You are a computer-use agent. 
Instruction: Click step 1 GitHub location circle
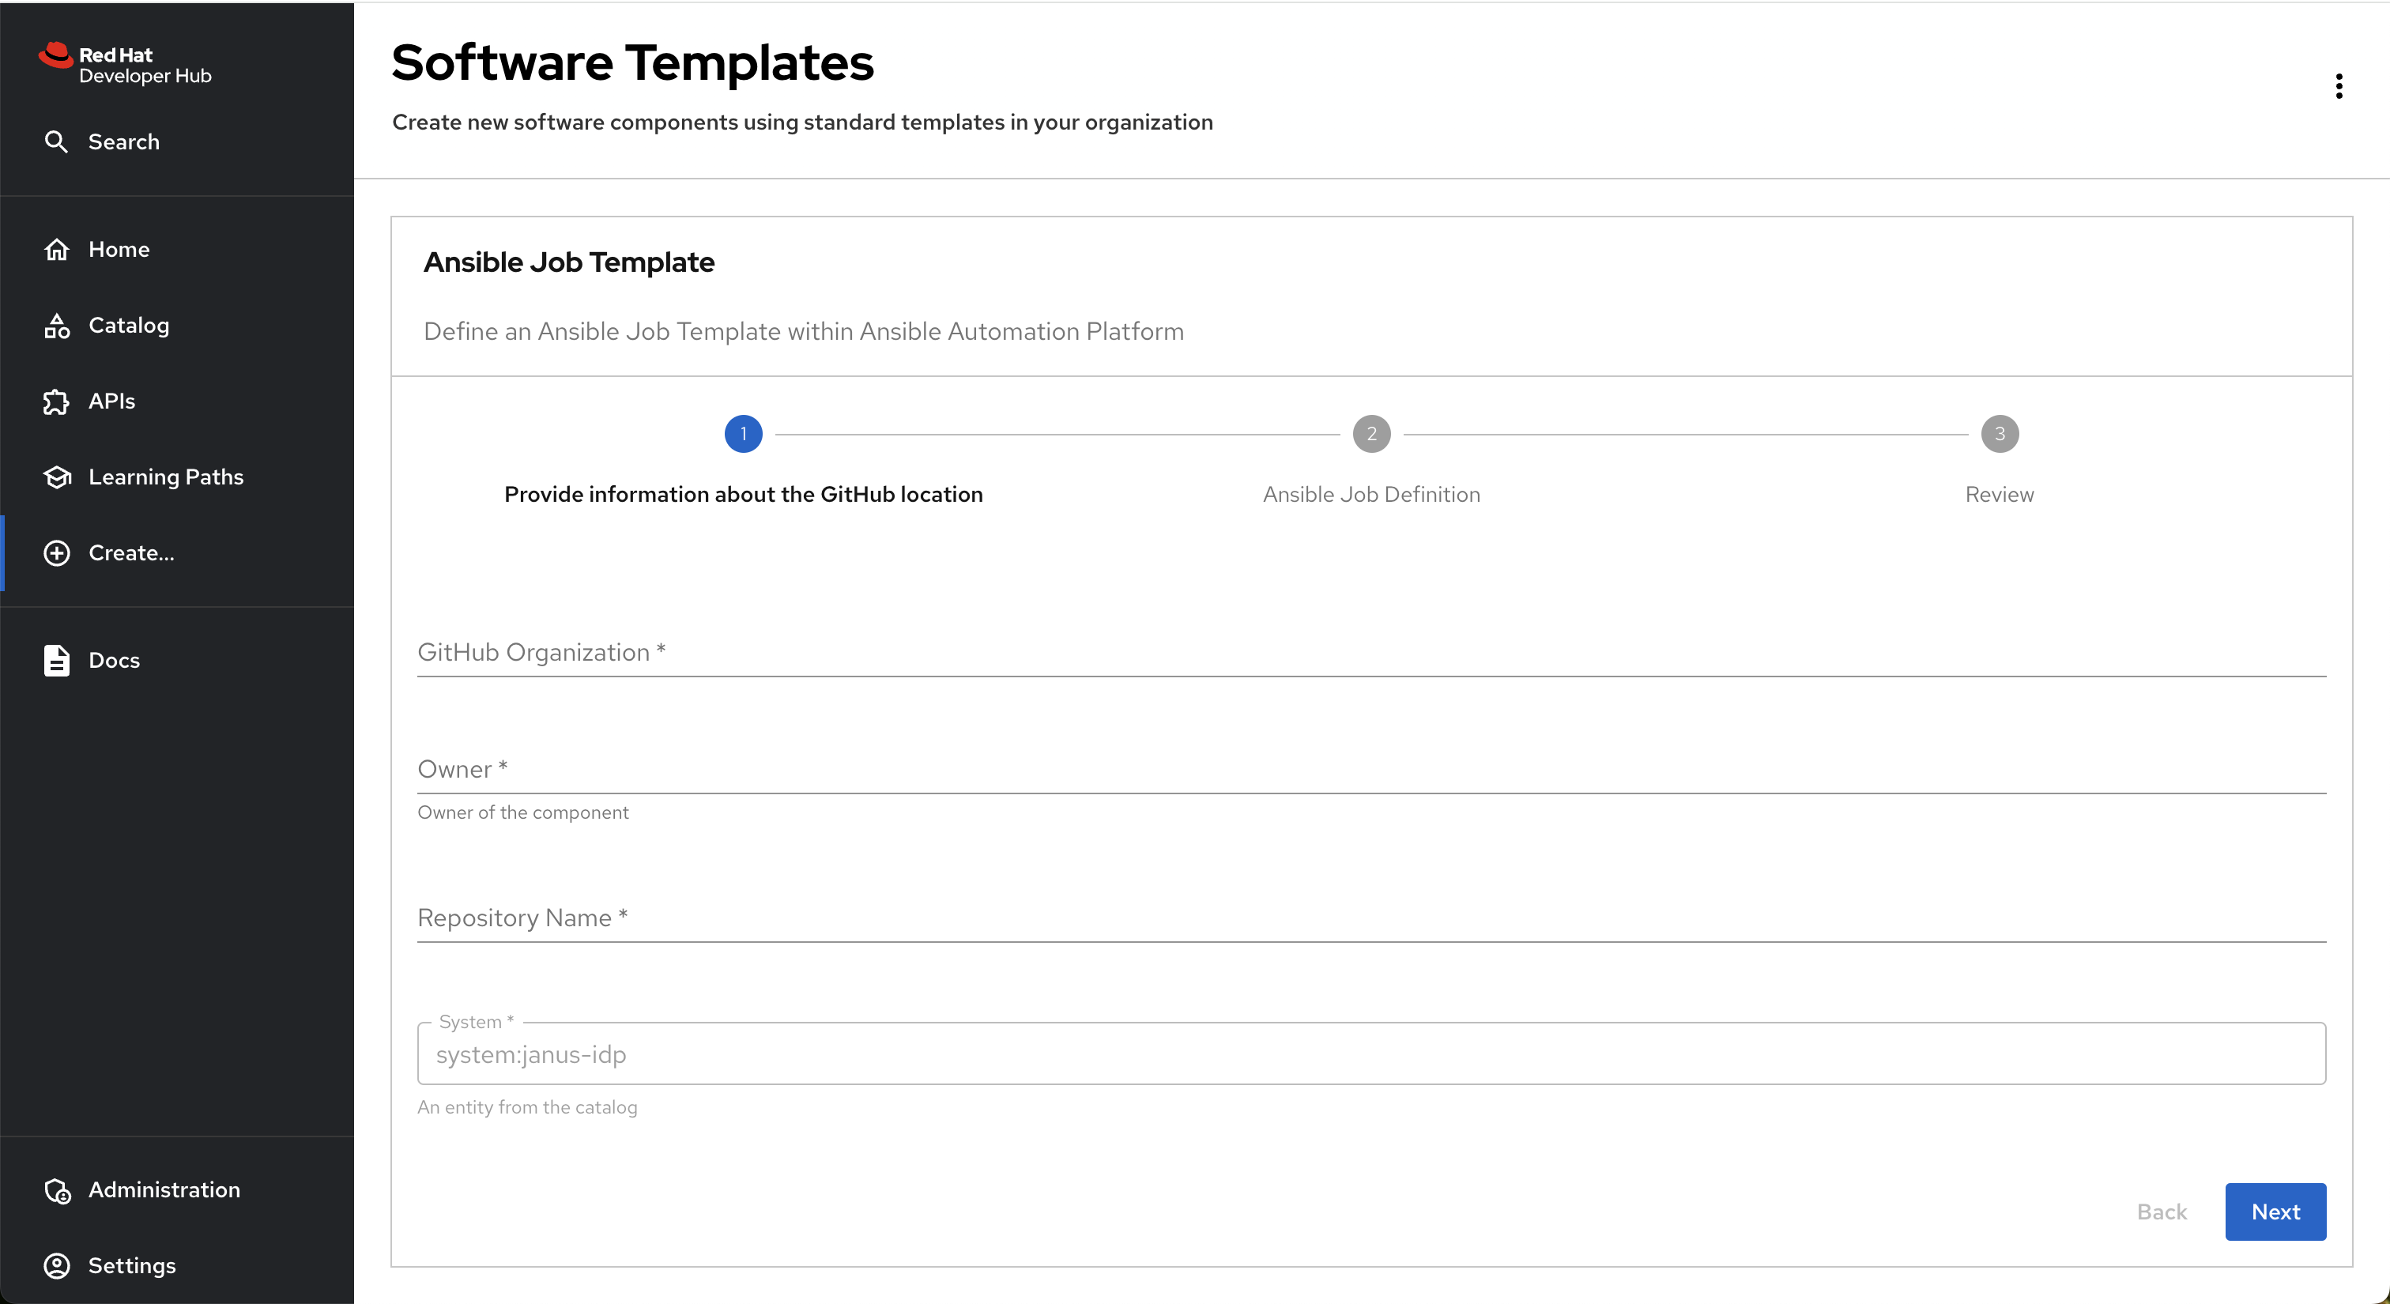pos(743,434)
